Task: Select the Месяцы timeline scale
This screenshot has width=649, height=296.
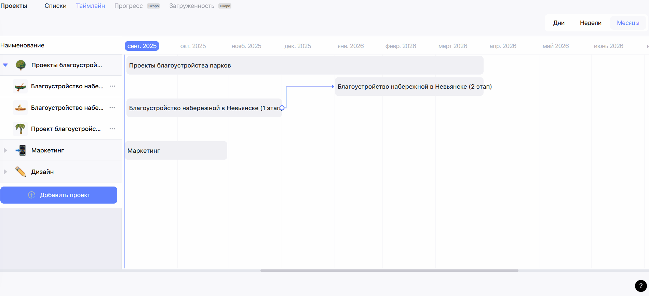Action: tap(628, 23)
